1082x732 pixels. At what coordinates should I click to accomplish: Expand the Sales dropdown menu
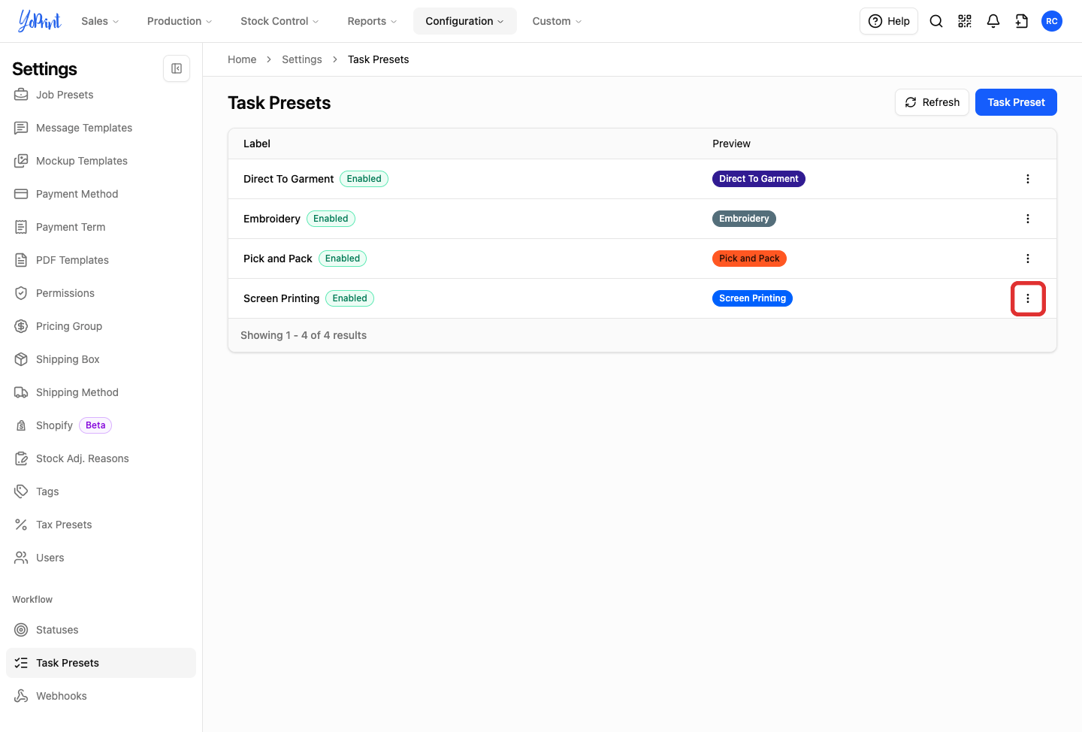100,21
